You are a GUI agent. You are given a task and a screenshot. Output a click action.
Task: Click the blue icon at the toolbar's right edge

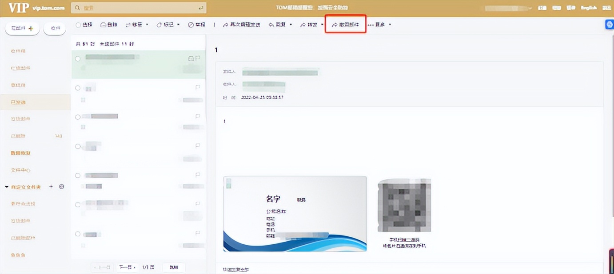[608, 24]
